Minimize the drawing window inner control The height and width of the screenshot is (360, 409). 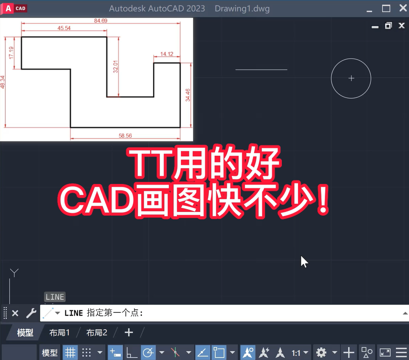pyautogui.click(x=375, y=26)
